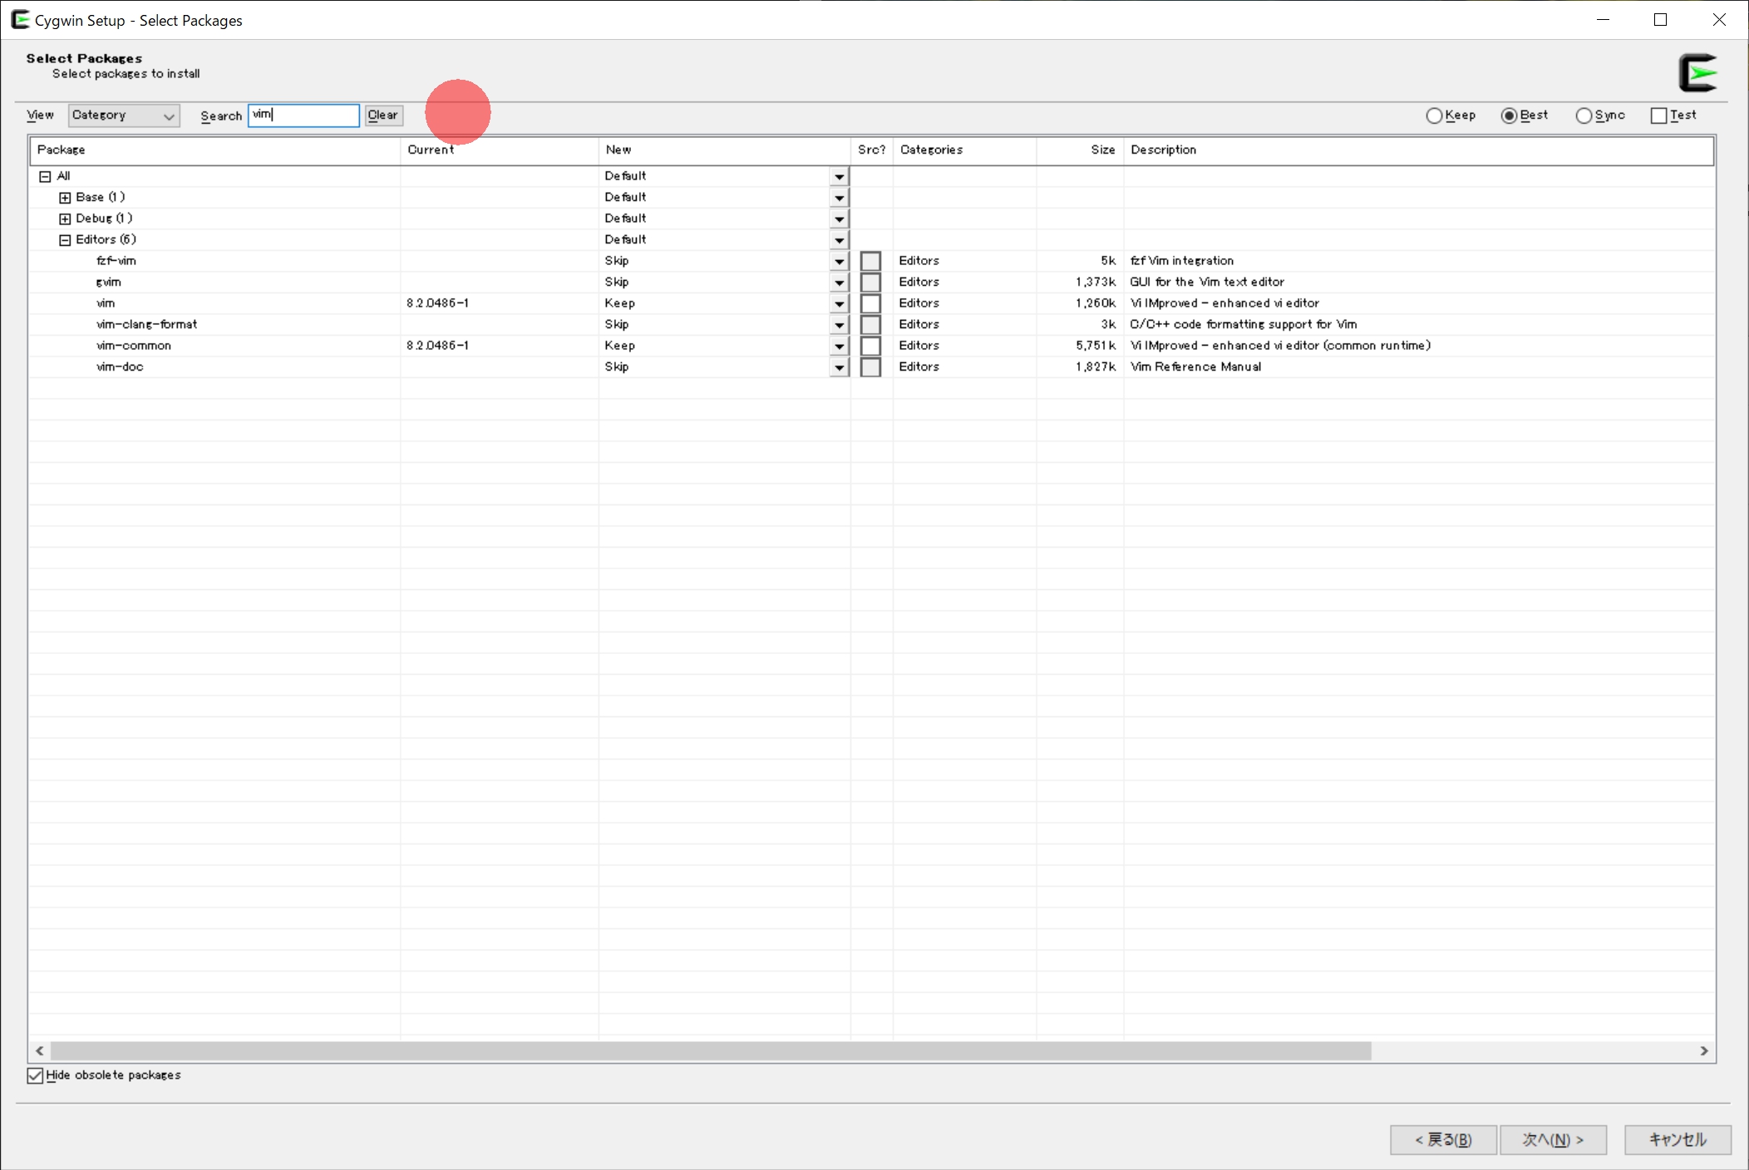Click the 'fzf Vim integration' description
This screenshot has height=1170, width=1749.
[x=1182, y=261]
